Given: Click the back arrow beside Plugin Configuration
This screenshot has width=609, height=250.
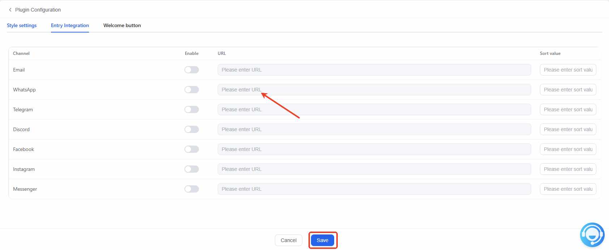Looking at the screenshot, I should pyautogui.click(x=10, y=10).
